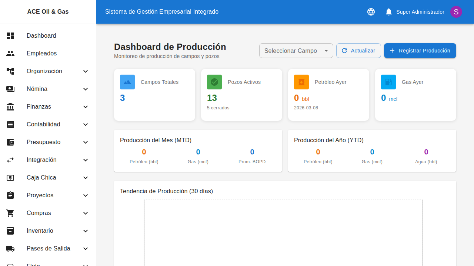The image size is (474, 266).
Task: Click the Inventario sidebar icon
Action: pyautogui.click(x=10, y=231)
